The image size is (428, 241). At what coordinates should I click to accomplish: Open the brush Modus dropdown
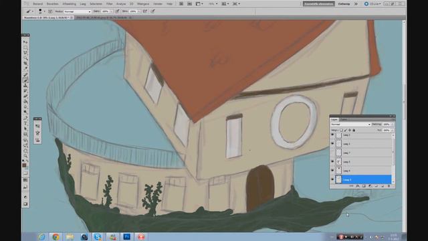pos(78,11)
